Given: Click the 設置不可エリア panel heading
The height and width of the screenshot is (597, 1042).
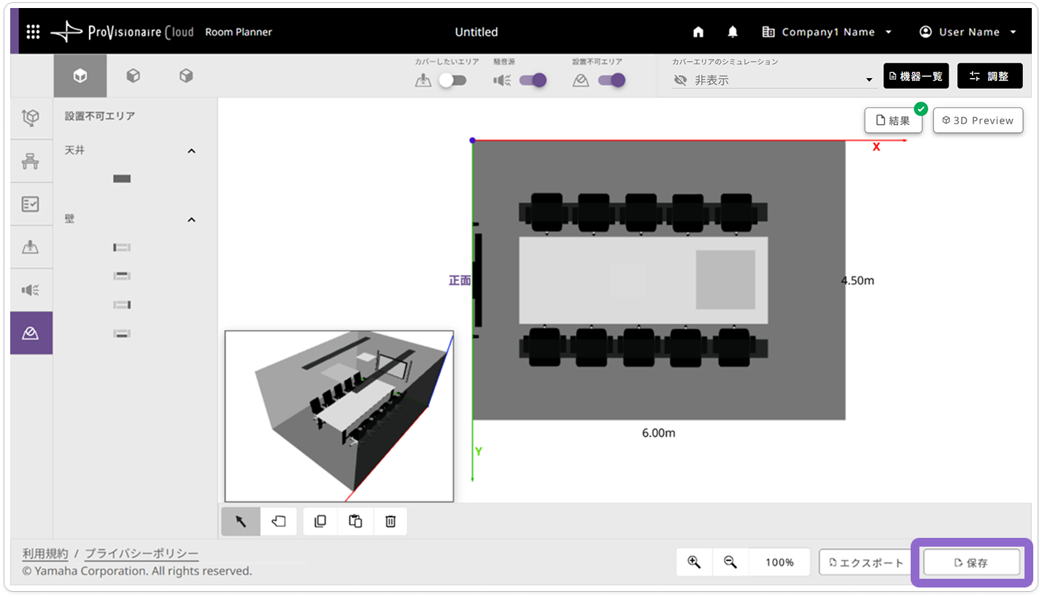Looking at the screenshot, I should tap(100, 116).
